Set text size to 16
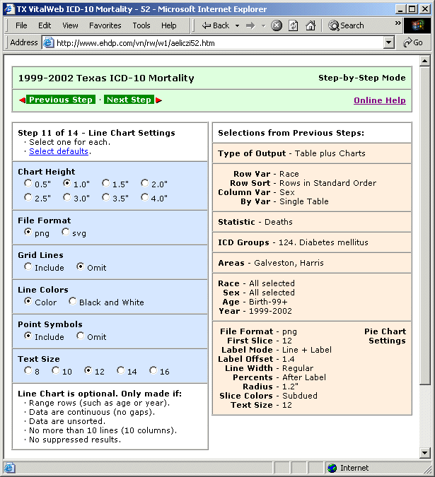Screen dimensions: 435x477 (x=153, y=370)
